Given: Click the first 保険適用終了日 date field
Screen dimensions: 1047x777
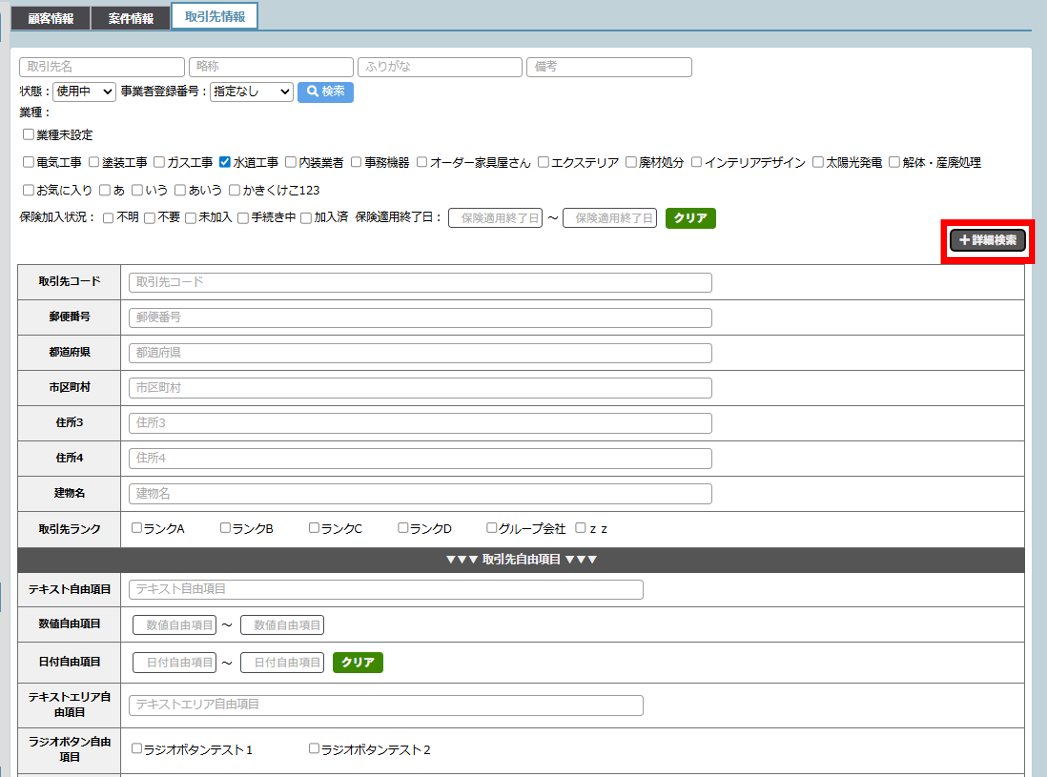Looking at the screenshot, I should (495, 218).
